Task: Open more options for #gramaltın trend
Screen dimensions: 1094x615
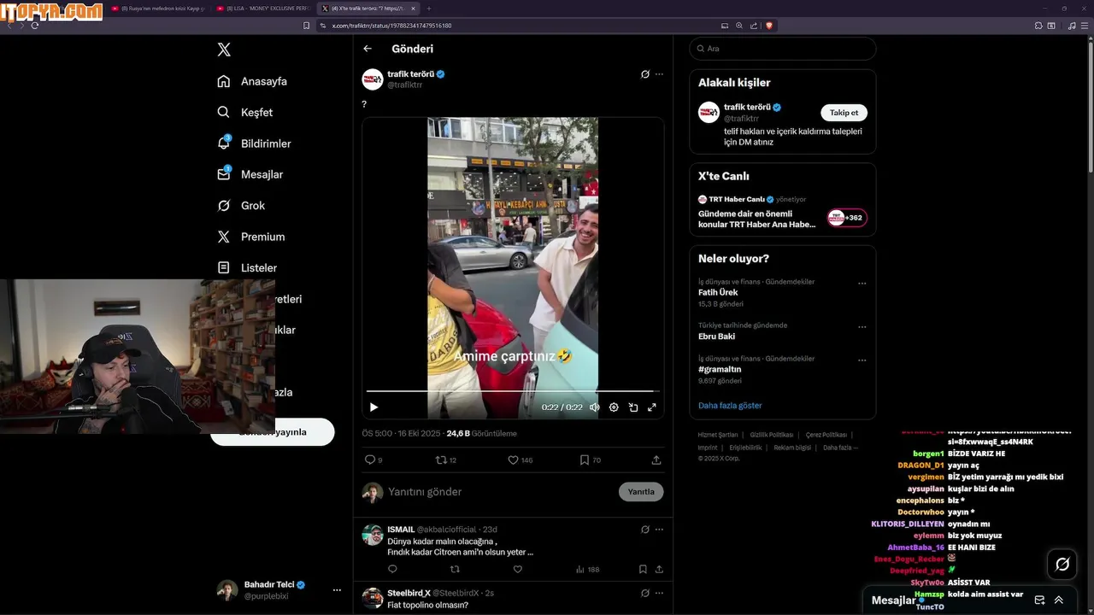Action: coord(862,360)
